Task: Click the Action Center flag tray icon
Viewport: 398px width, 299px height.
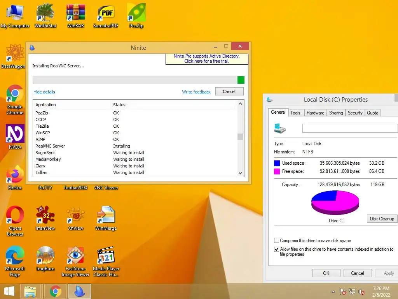Action: pyautogui.click(x=342, y=292)
